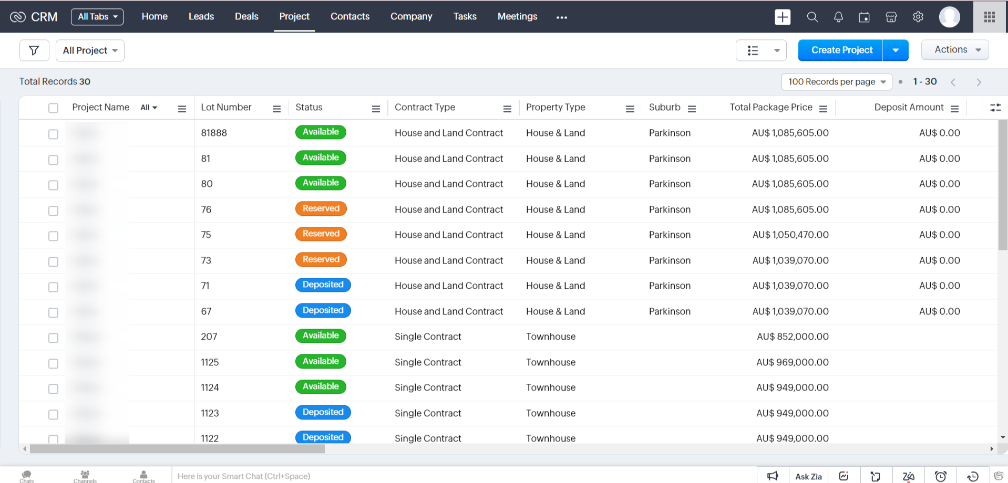Viewport: 1008px width, 483px height.
Task: Click the Reserved status badge for lot 76
Action: point(321,208)
